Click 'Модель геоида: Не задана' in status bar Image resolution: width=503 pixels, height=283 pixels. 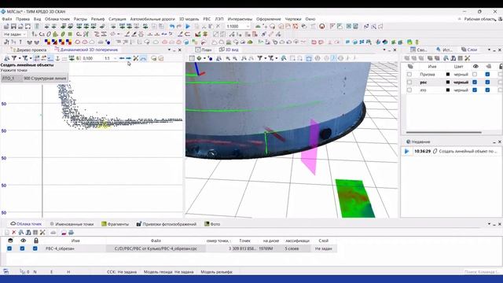[x=168, y=272]
